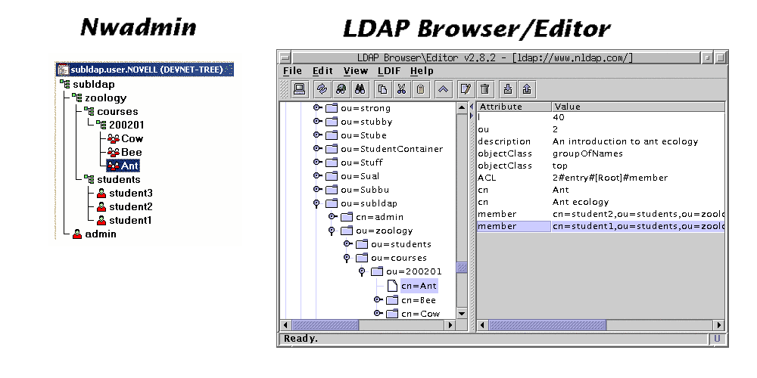757x378 pixels.
Task: Click the folder icon beside ou=StudentContainer
Action: click(x=332, y=149)
